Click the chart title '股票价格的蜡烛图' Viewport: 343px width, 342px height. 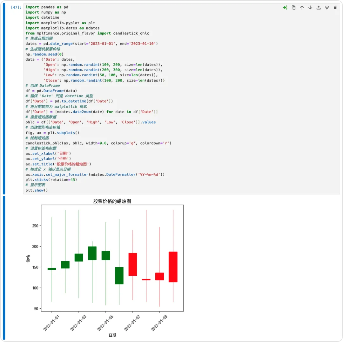(112, 201)
